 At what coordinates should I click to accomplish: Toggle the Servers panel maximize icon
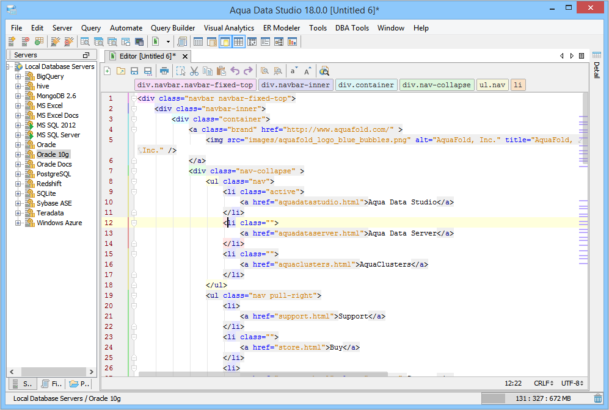pos(86,55)
